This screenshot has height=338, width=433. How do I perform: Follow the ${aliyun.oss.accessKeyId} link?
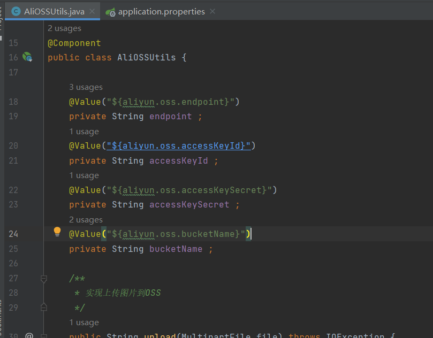179,145
